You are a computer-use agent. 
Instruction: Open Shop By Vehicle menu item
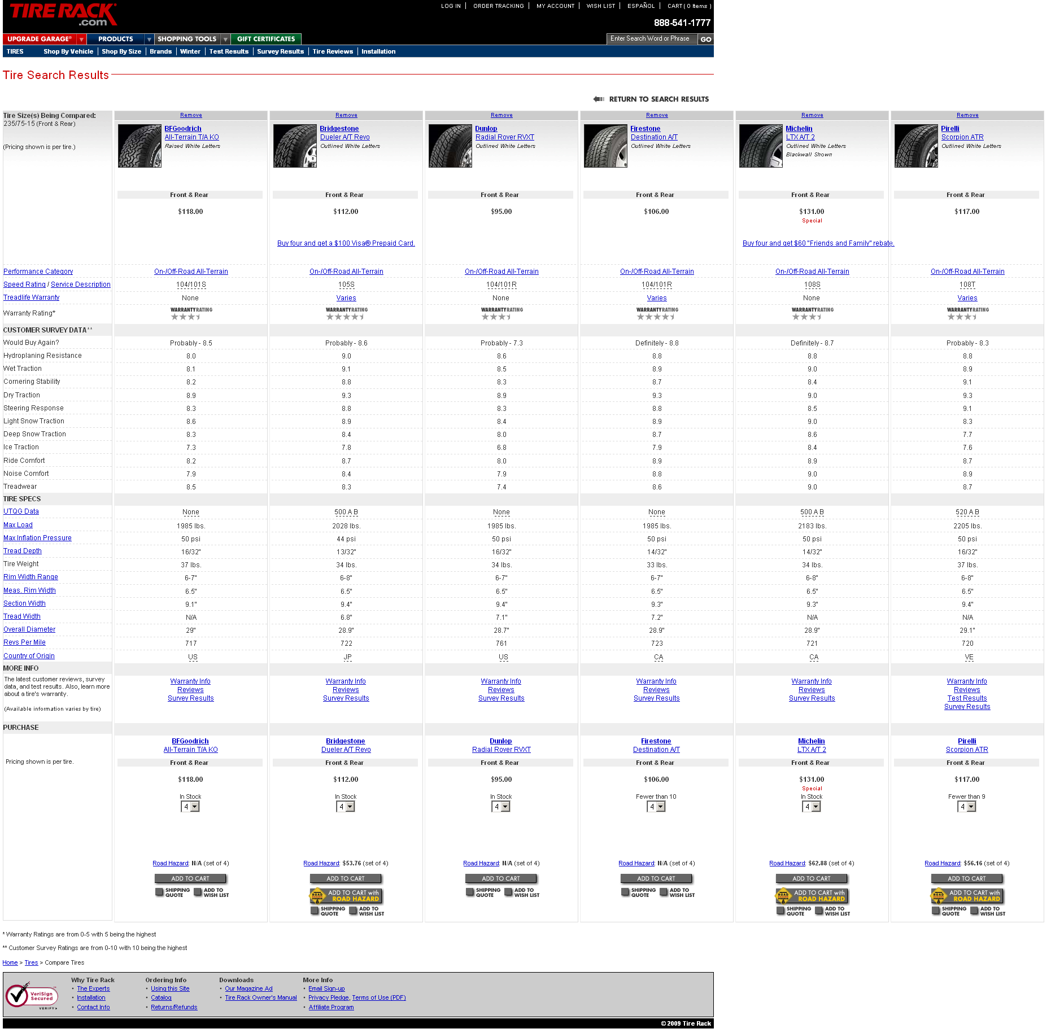[x=68, y=51]
